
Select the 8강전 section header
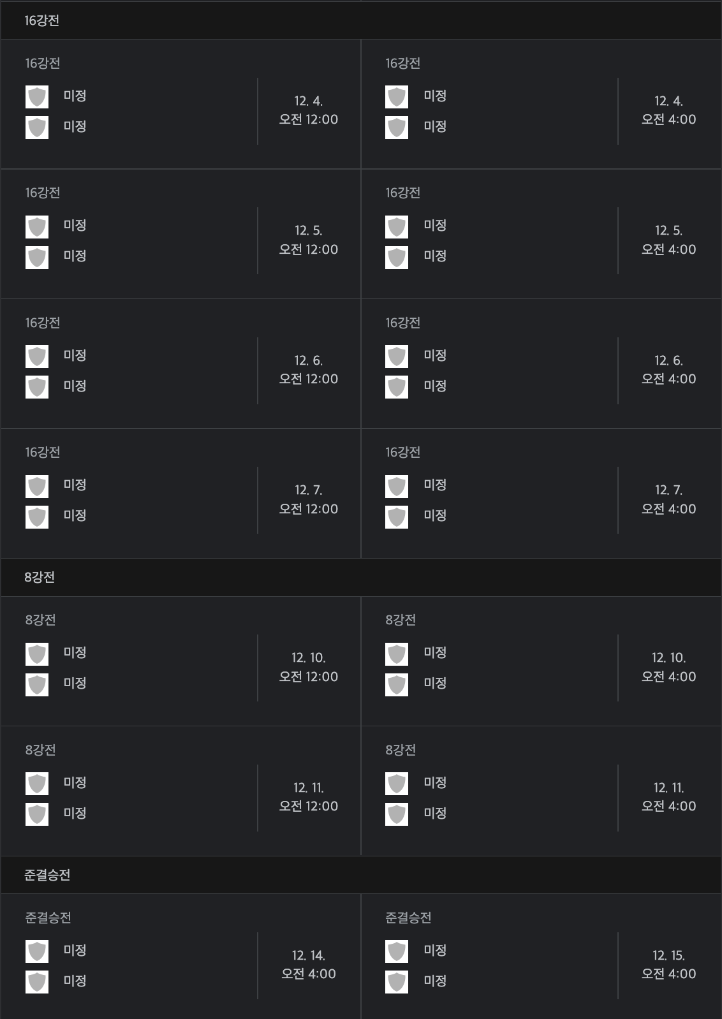point(361,577)
